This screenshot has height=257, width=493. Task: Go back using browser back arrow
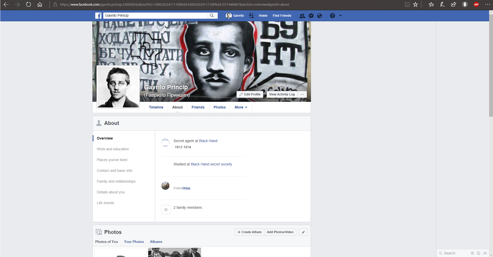6,5
